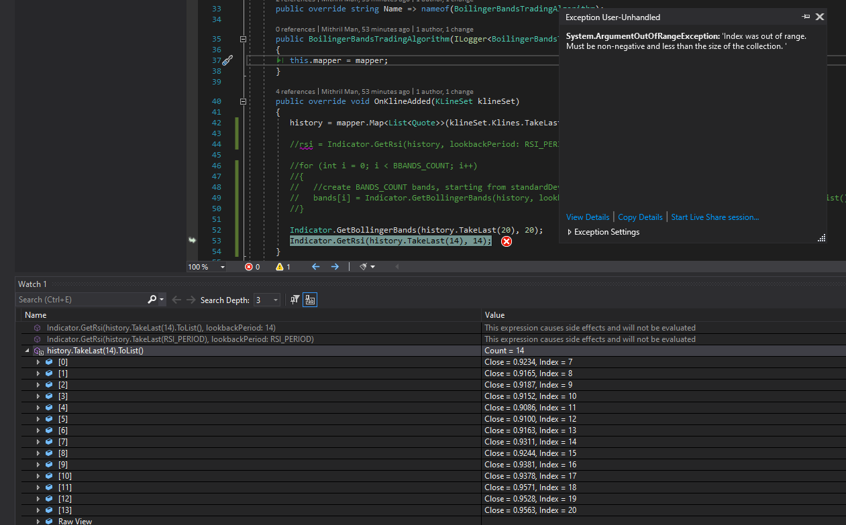Image resolution: width=846 pixels, height=525 pixels.
Task: Collapse the history.TakeLast(14).ToList() watch row
Action: (x=28, y=351)
